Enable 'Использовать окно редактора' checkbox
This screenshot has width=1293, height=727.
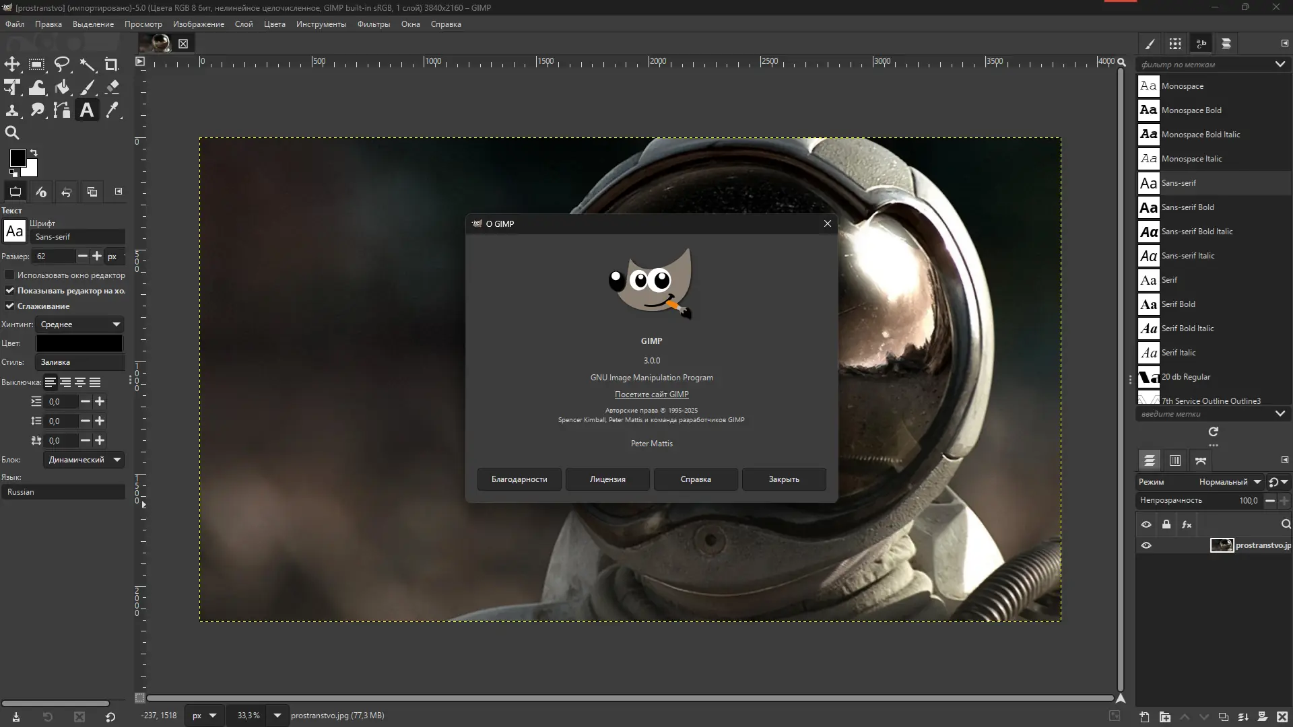pyautogui.click(x=9, y=275)
